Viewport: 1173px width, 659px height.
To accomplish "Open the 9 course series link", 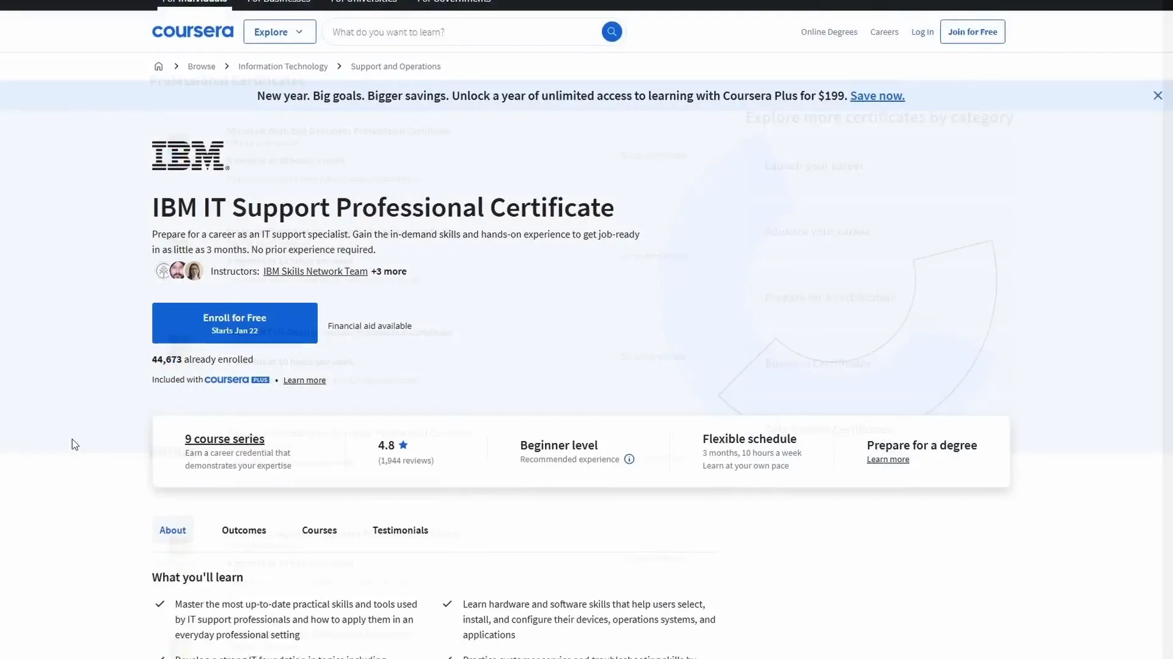I will 225,439.
